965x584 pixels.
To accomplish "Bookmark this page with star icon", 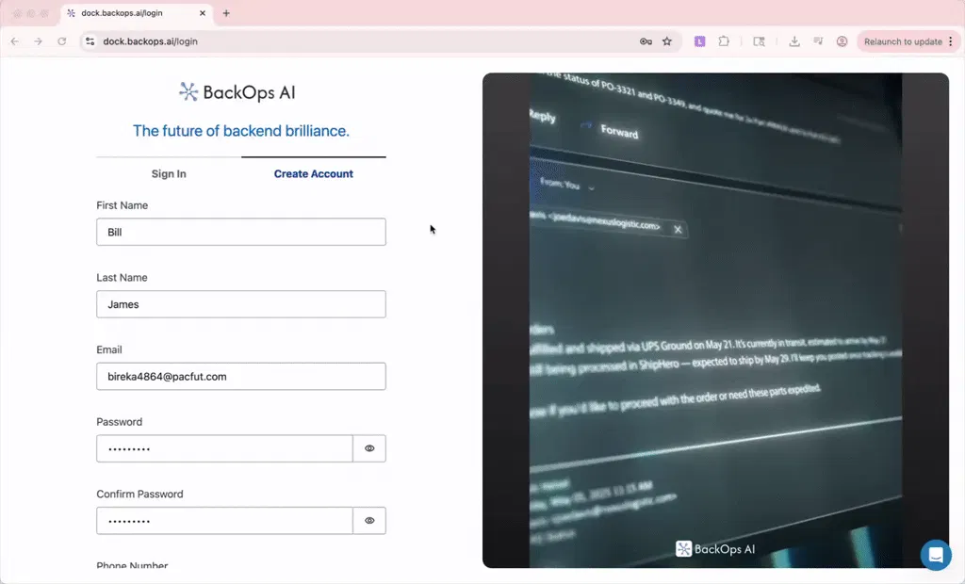I will (x=667, y=41).
